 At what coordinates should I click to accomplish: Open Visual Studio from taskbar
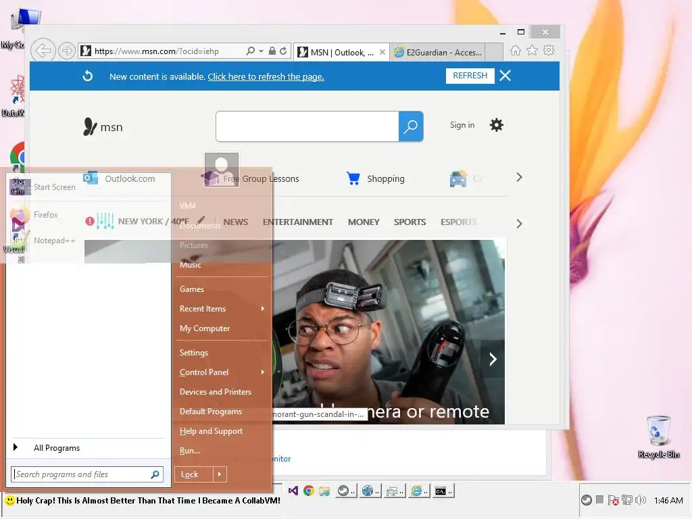(293, 491)
